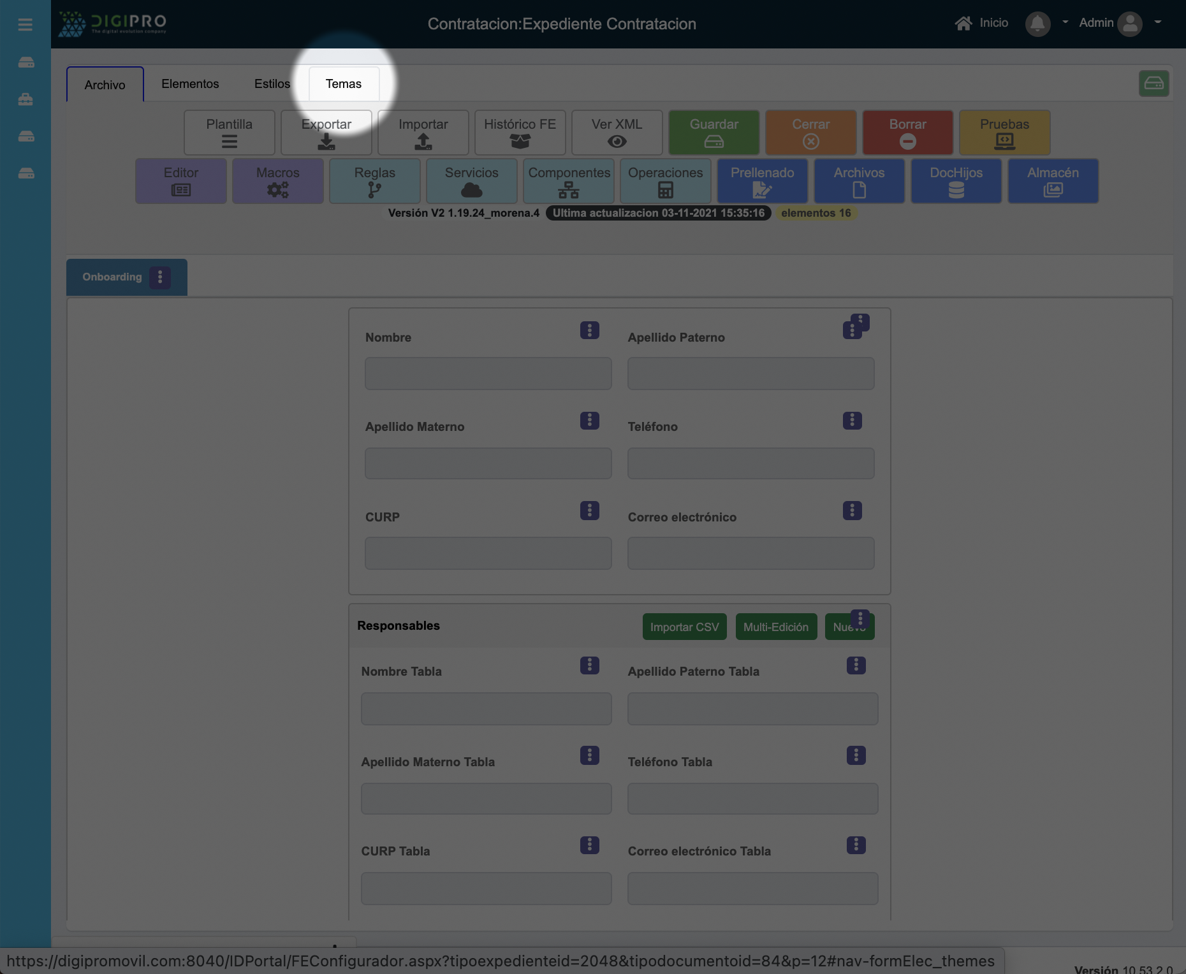Open the hamburger menu in sidebar
The width and height of the screenshot is (1186, 974).
tap(26, 25)
